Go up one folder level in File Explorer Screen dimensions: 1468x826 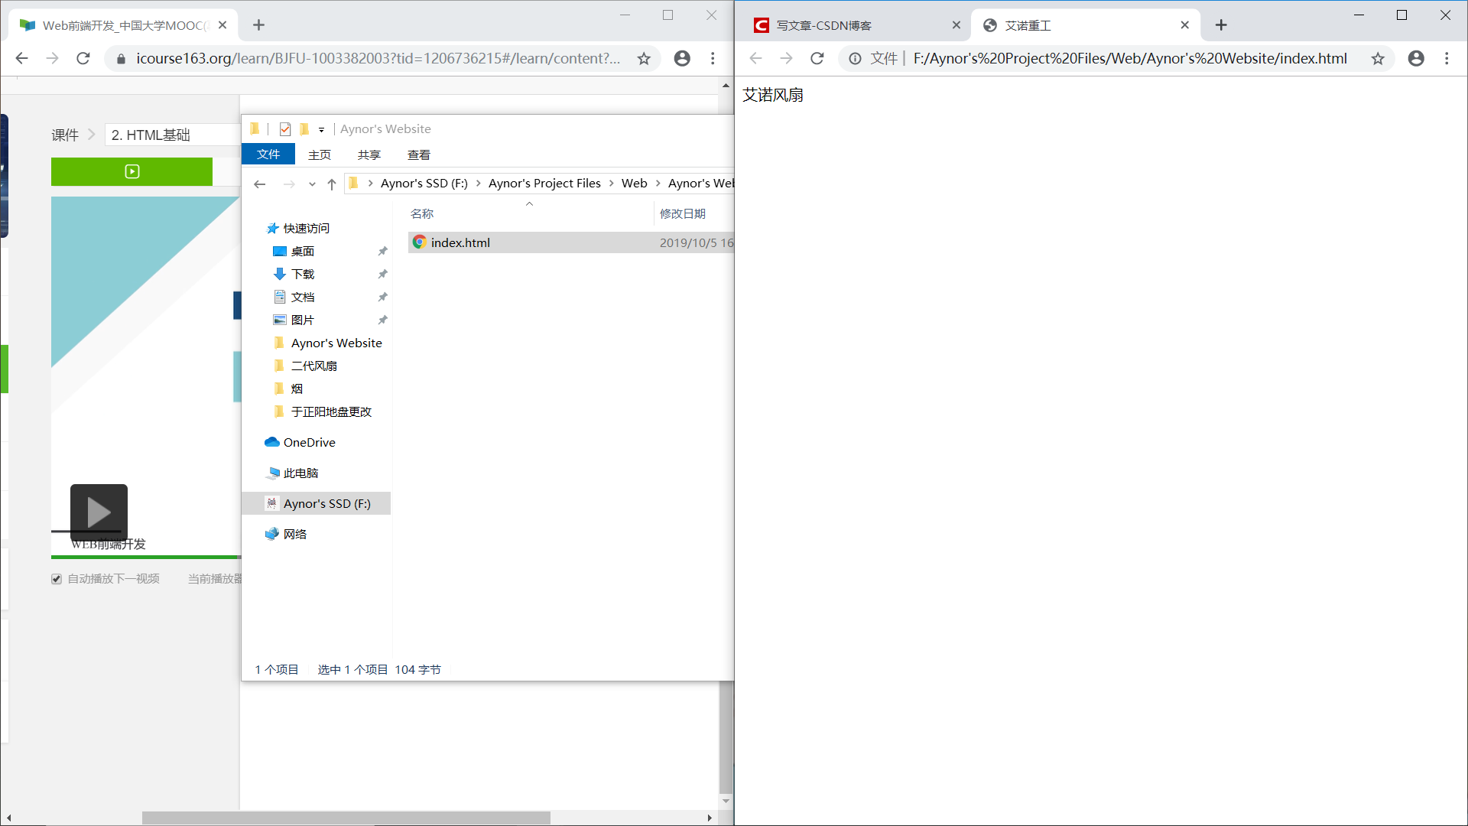[332, 184]
